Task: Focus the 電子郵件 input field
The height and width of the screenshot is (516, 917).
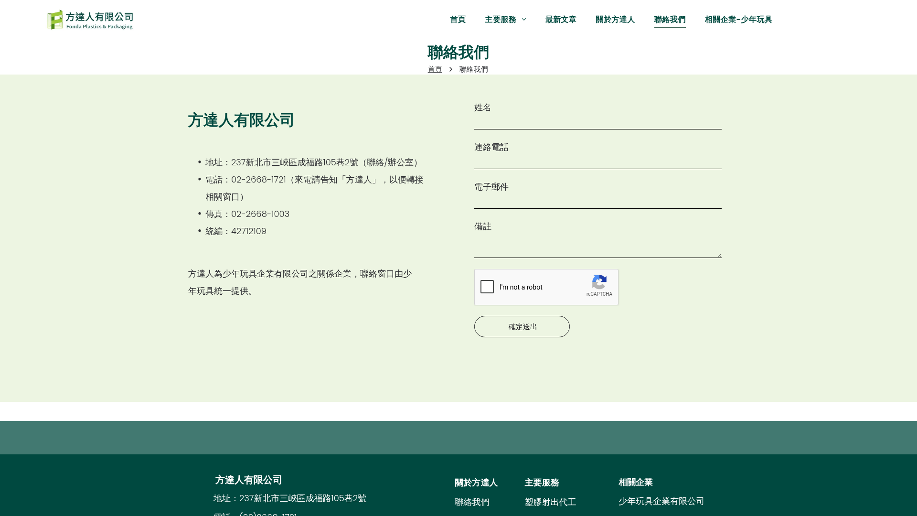Action: [598, 201]
